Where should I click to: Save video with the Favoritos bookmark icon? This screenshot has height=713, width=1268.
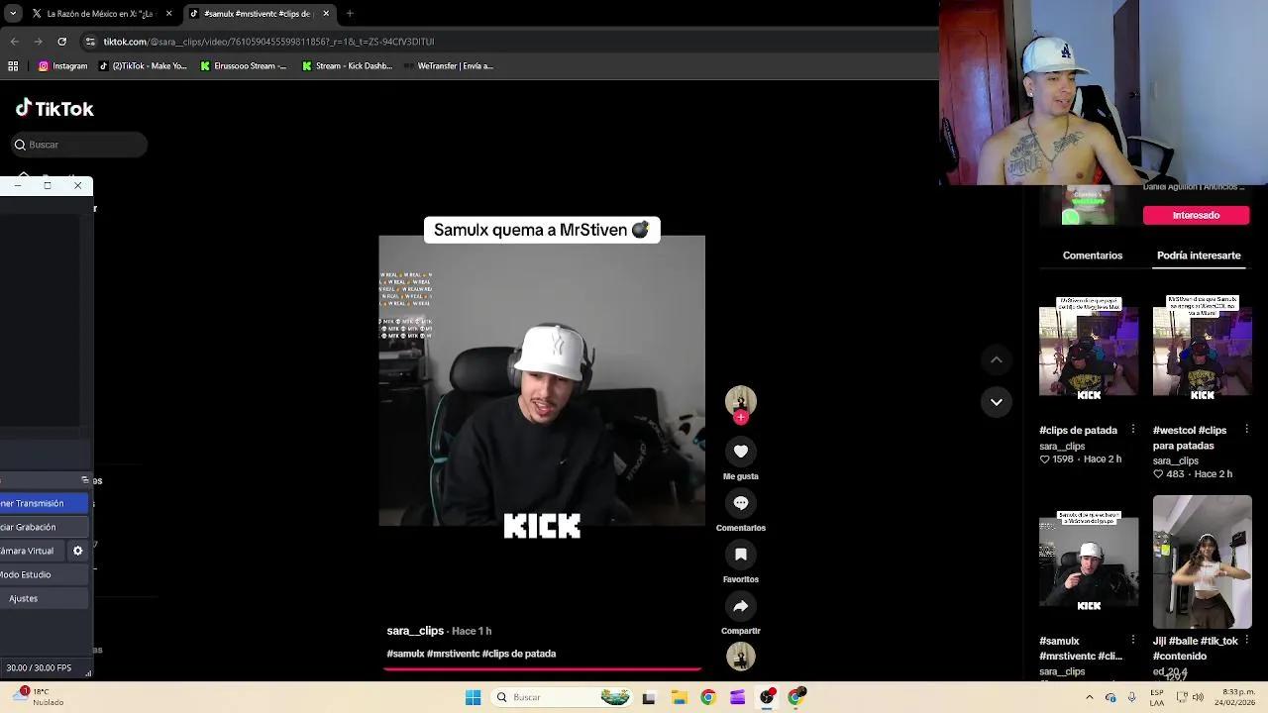point(740,555)
